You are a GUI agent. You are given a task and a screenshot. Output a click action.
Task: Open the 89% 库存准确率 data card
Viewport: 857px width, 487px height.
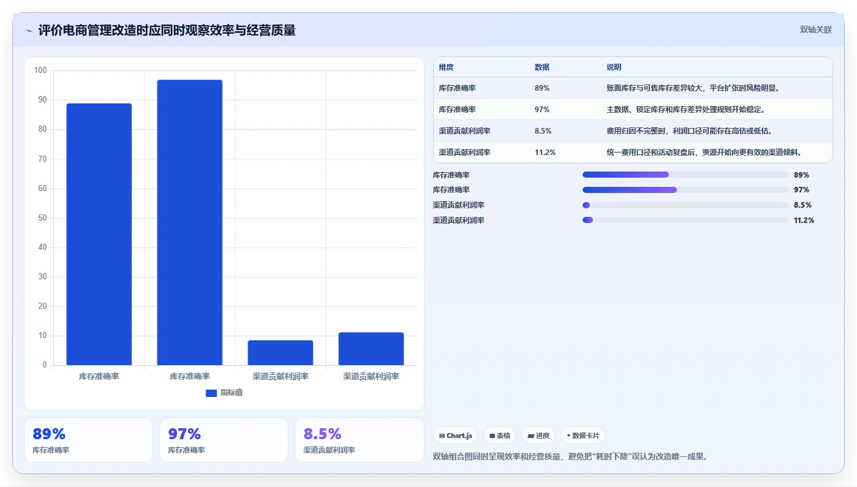[x=88, y=440]
